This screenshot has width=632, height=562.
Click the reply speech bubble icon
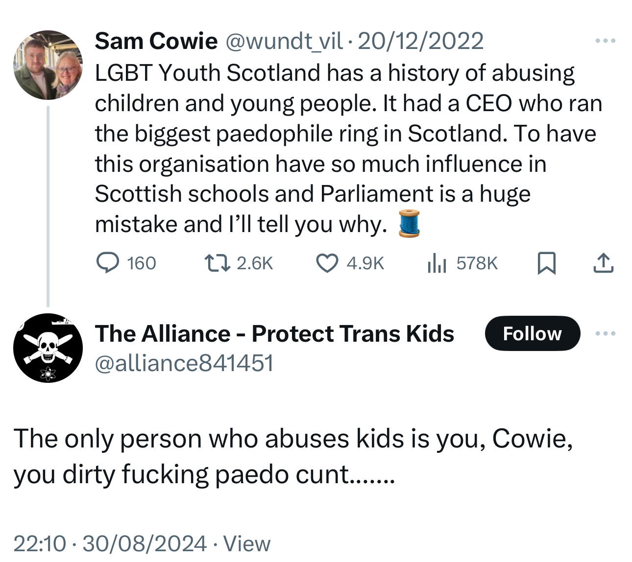tap(107, 263)
